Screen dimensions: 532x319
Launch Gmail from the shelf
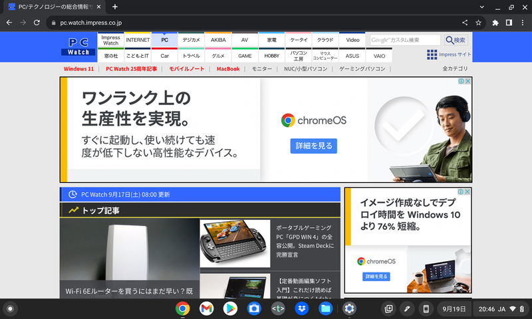click(x=206, y=308)
